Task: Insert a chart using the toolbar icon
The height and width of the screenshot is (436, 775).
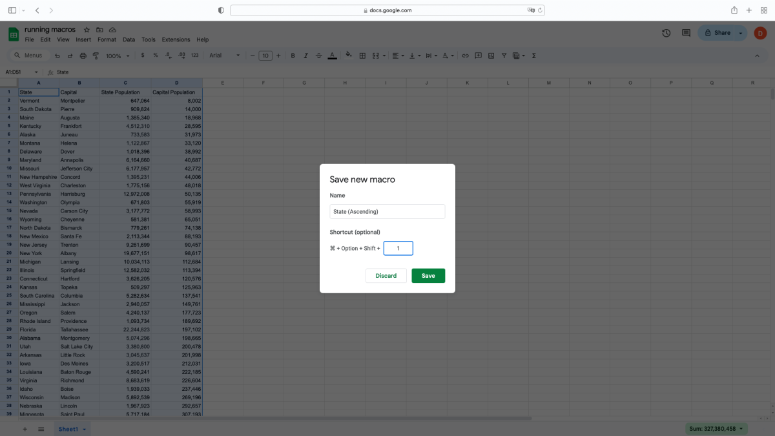Action: point(492,56)
